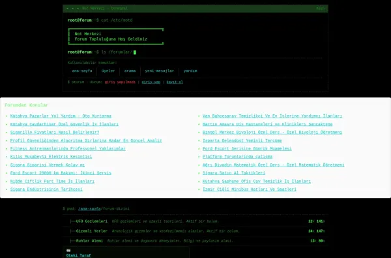The height and width of the screenshot is (258, 391).
Task: Open the yardım command
Action: click(x=190, y=71)
